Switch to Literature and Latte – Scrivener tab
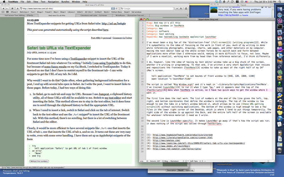 (94, 15)
